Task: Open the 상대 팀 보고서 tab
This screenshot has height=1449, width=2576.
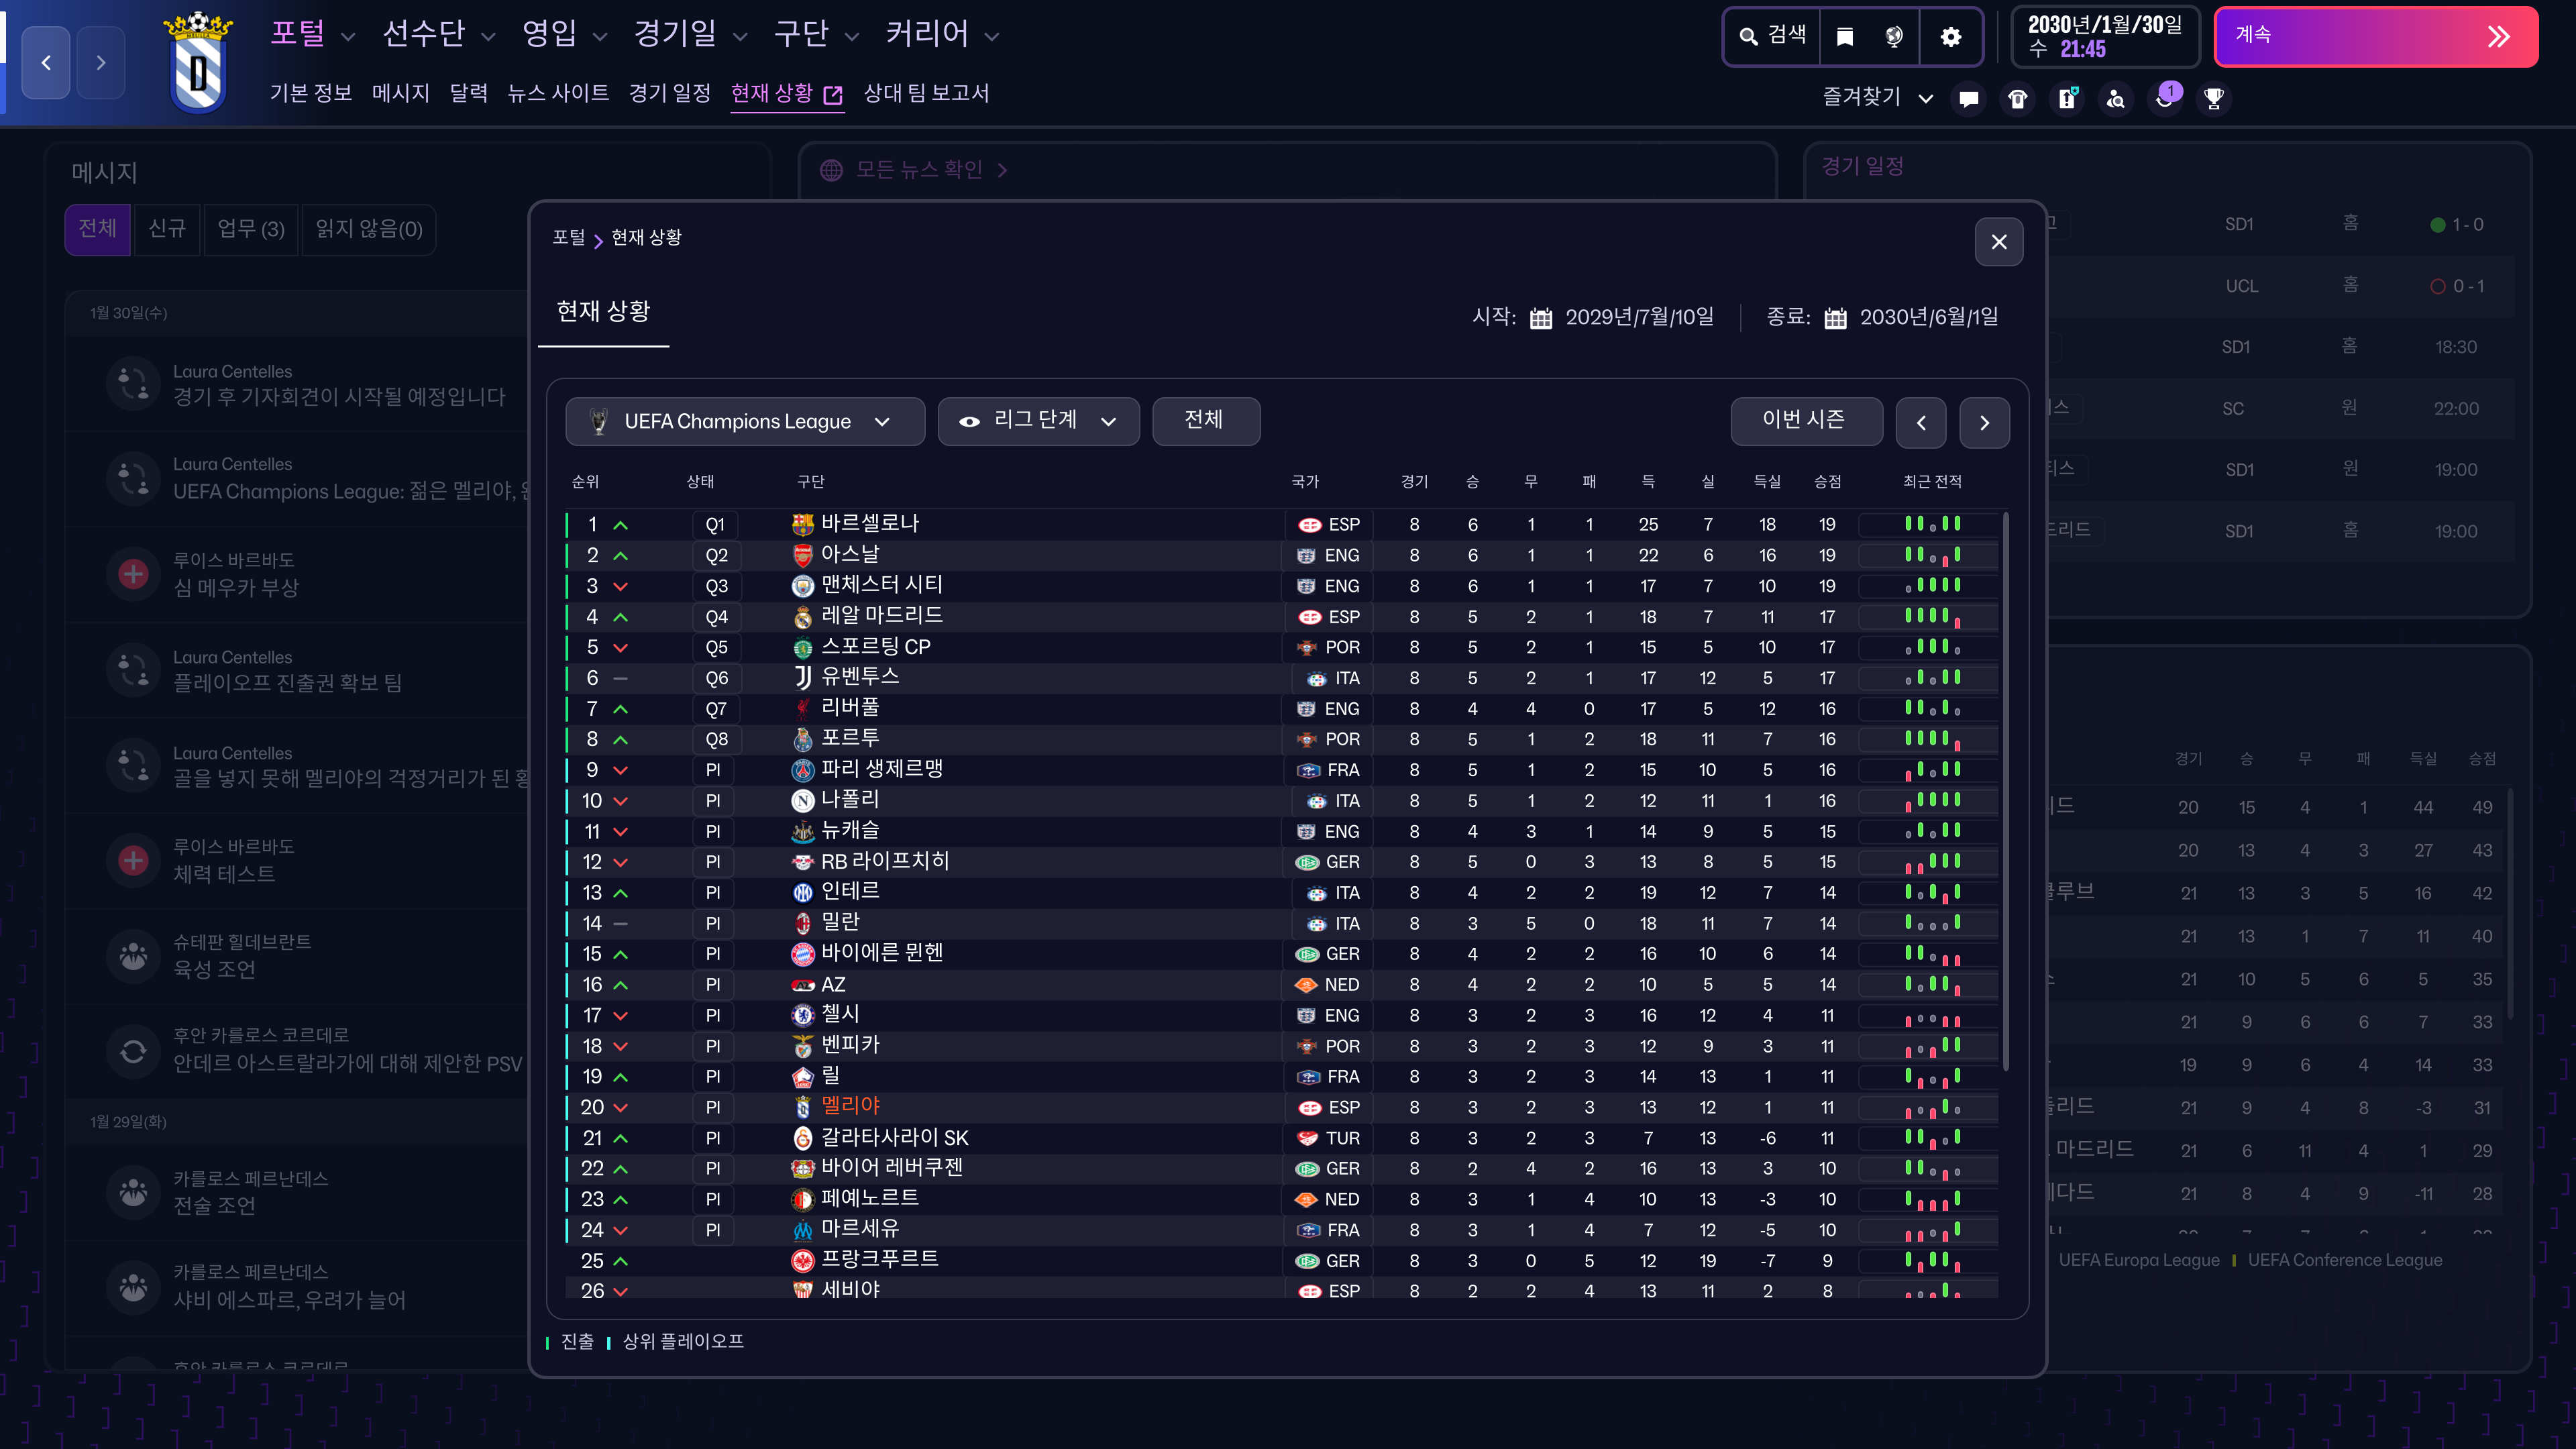Action: click(x=926, y=93)
